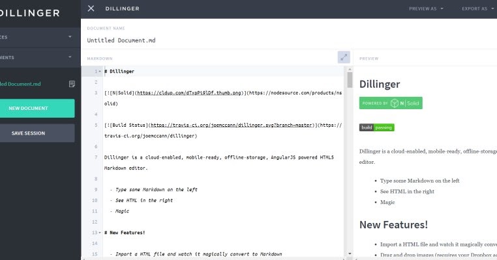Click the document icon beside Untitled Document.md
This screenshot has height=260, width=497.
[72, 84]
